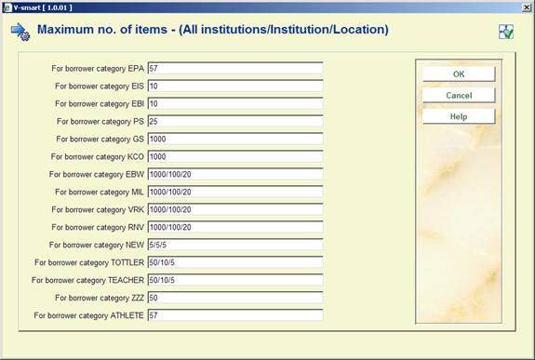The height and width of the screenshot is (360, 535).
Task: Click the borrower category ATHLETE field
Action: 235,315
